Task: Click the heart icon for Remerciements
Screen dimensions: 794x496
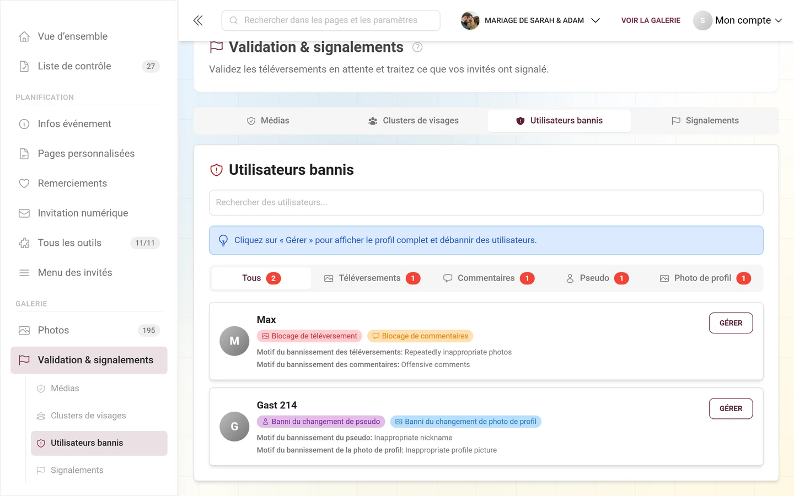Action: coord(24,184)
